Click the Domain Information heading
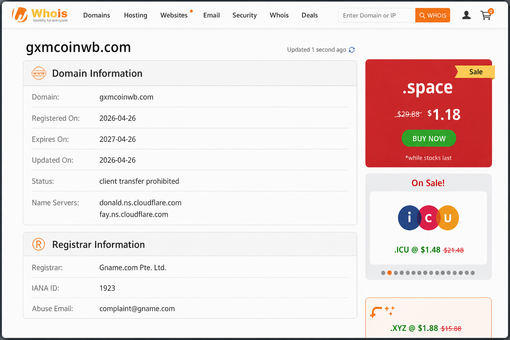Viewport: 510px width, 340px height. tap(97, 73)
